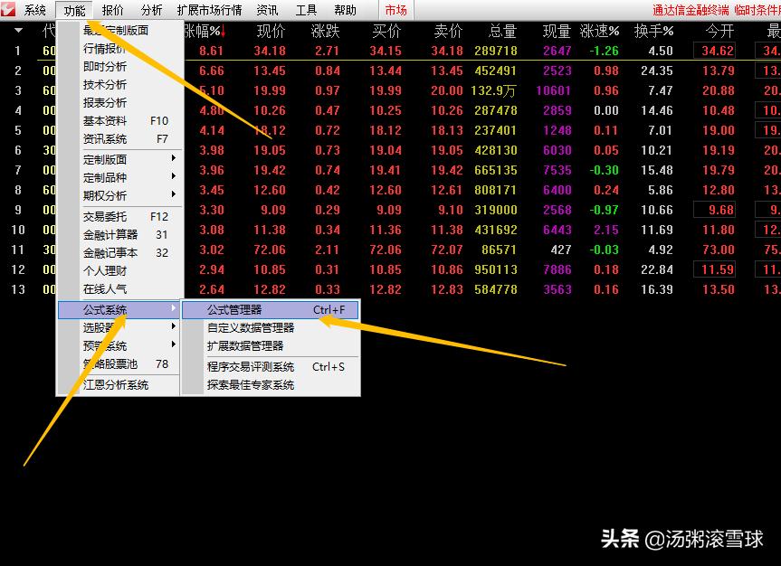Screen dimensions: 781x566
Task: Open the 工具 menu
Action: (306, 10)
